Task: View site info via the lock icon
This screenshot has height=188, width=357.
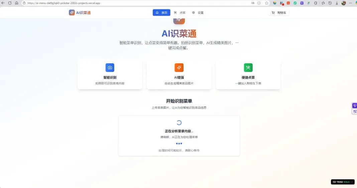Action: click(x=24, y=3)
